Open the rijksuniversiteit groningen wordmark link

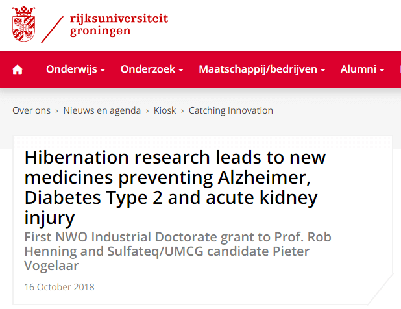(119, 25)
